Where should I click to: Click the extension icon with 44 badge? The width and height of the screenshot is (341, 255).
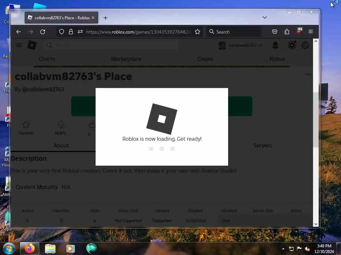pyautogui.click(x=299, y=31)
